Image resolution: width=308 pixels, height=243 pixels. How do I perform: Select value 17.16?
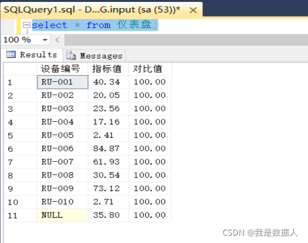pos(108,122)
